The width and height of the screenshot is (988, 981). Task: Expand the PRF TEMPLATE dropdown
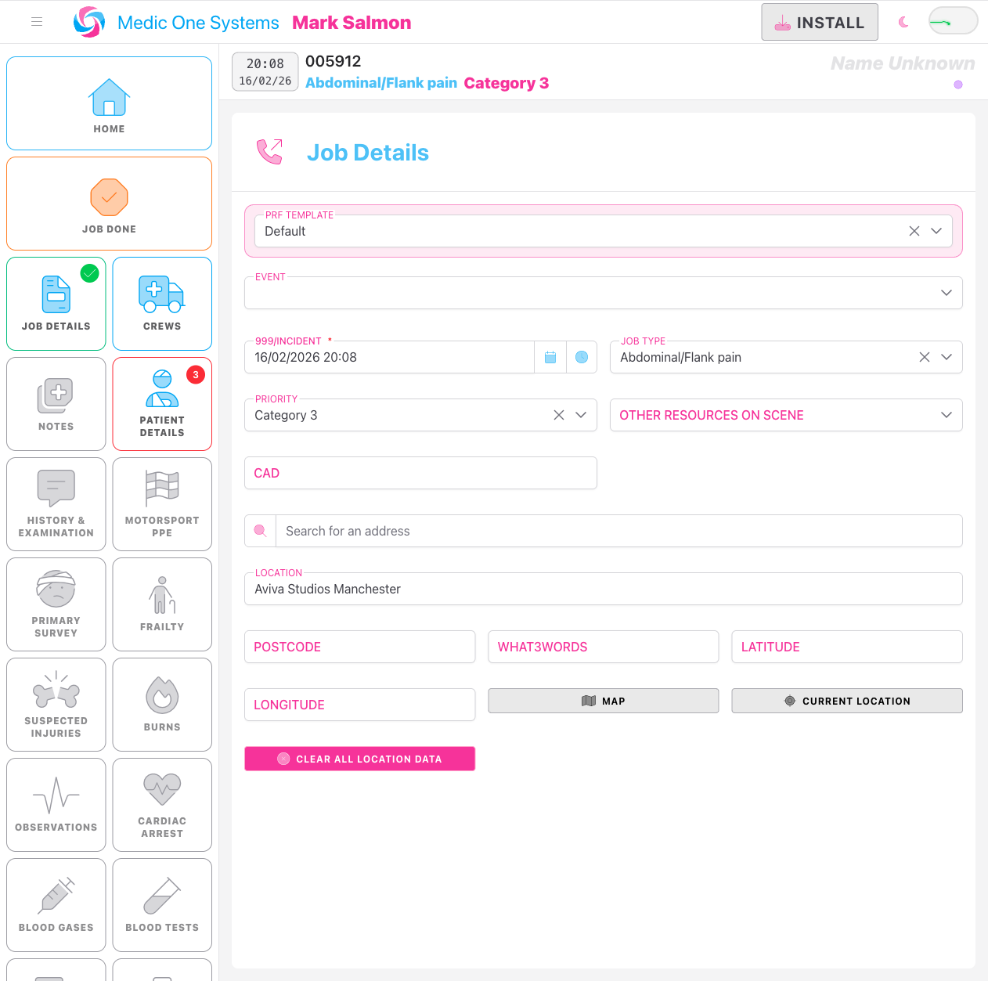click(x=936, y=231)
